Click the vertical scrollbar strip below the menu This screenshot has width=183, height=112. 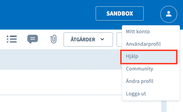pyautogui.click(x=164, y=106)
